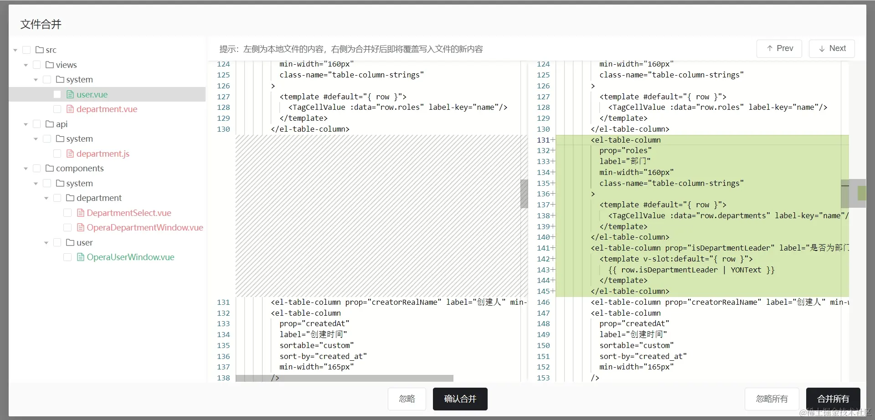Click the right pane vertical scrollbar slider
Screen dimensions: 875x420
click(845, 194)
